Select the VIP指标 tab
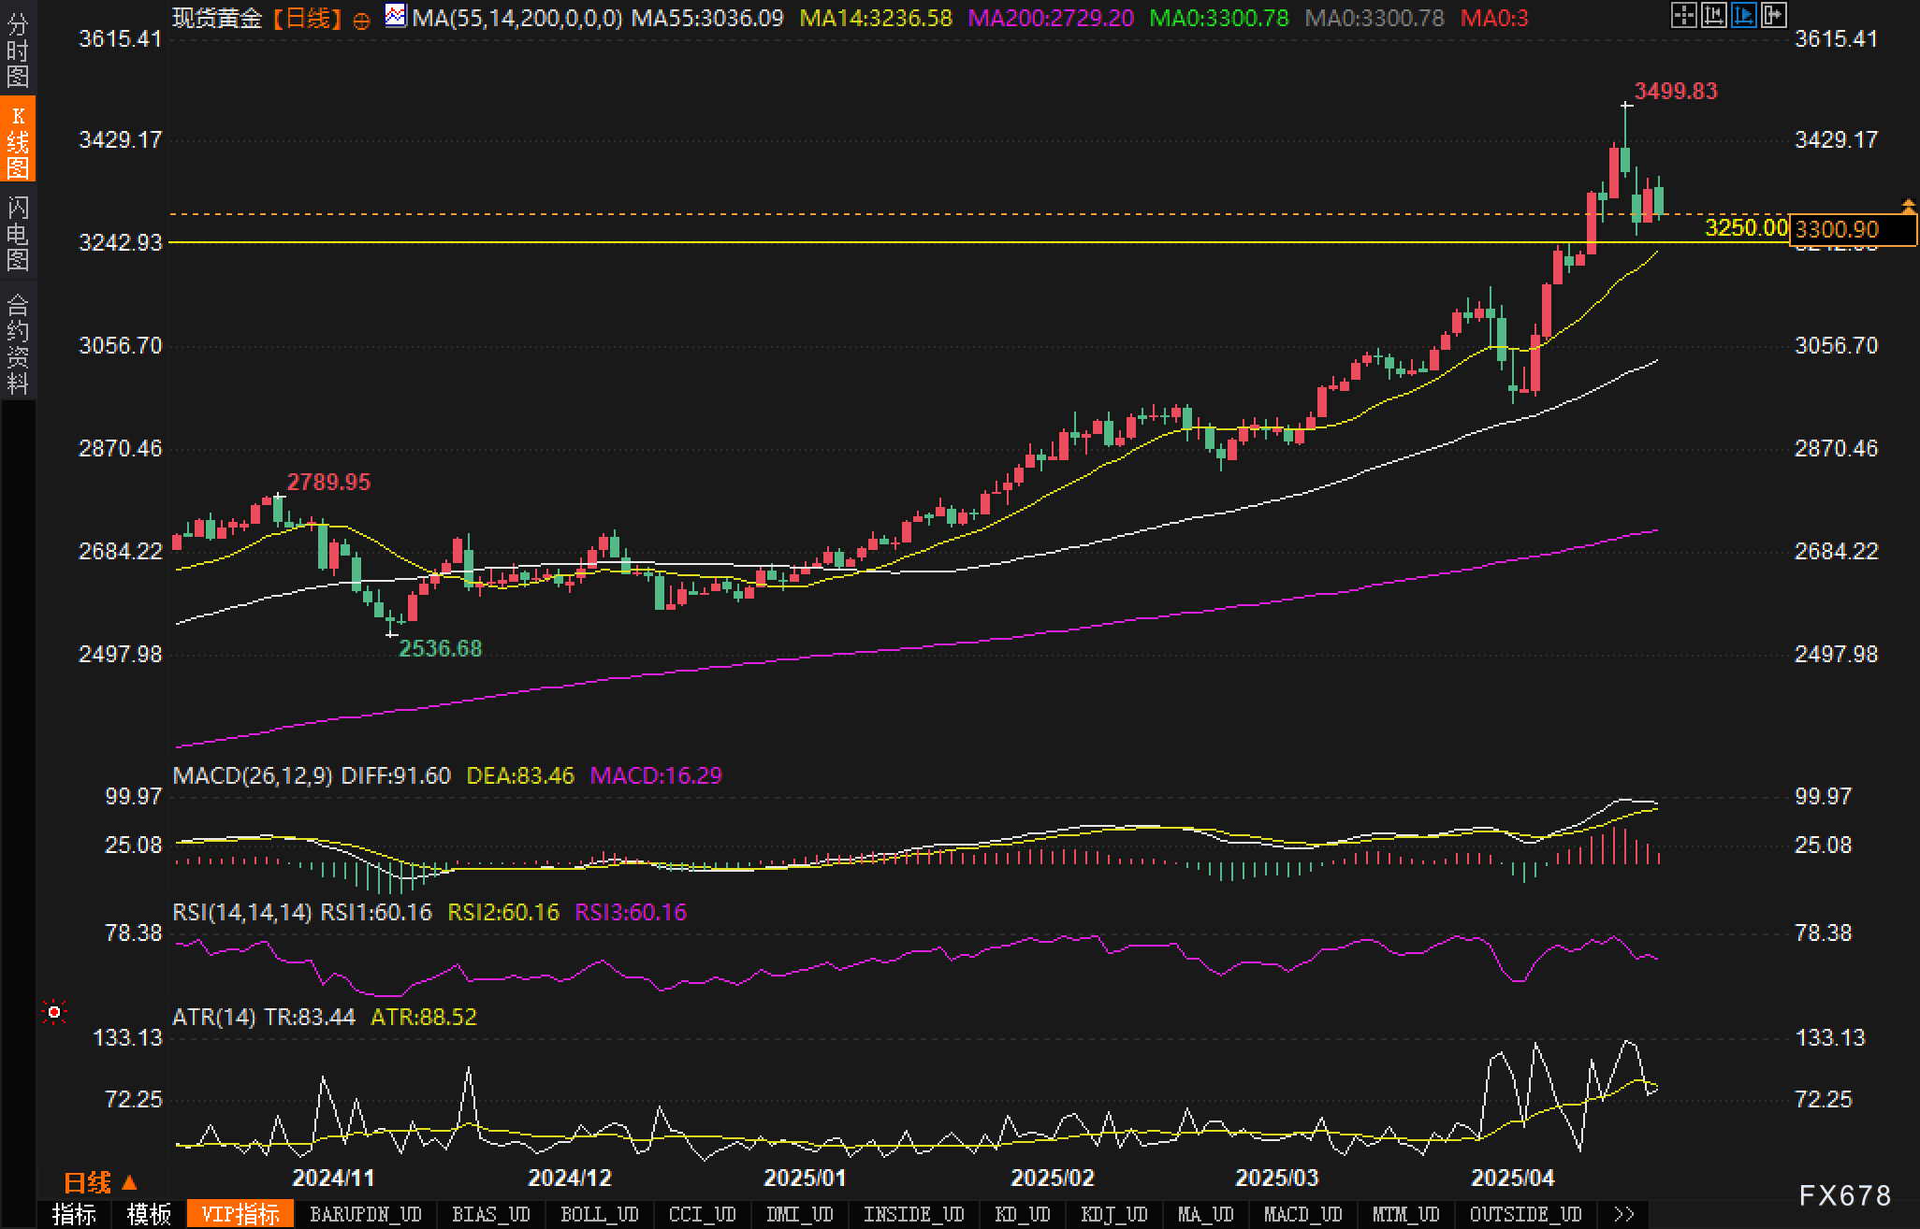1920x1229 pixels. tap(240, 1214)
